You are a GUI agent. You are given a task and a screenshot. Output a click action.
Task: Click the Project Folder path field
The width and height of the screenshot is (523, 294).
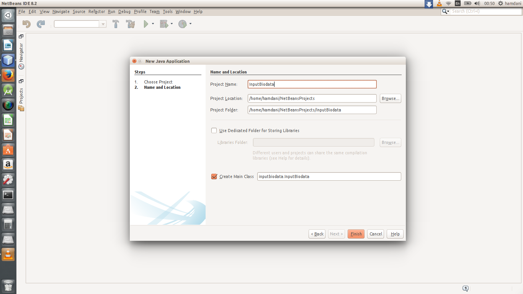[x=312, y=110]
